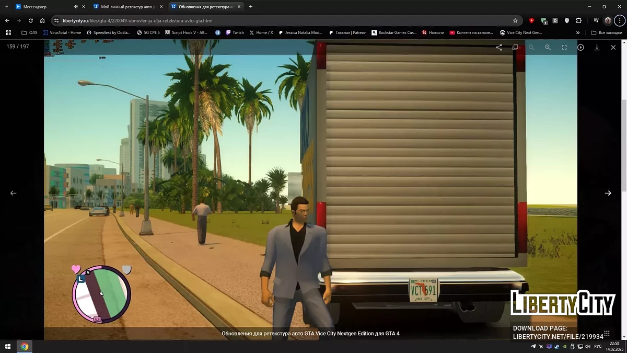
Task: Close the image lightbox viewer
Action: point(613,47)
